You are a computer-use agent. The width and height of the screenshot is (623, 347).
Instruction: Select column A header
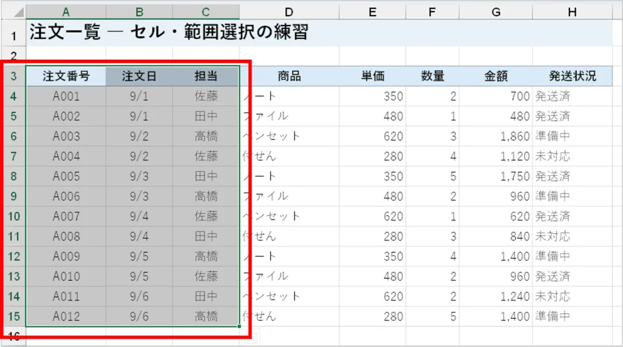tap(66, 12)
